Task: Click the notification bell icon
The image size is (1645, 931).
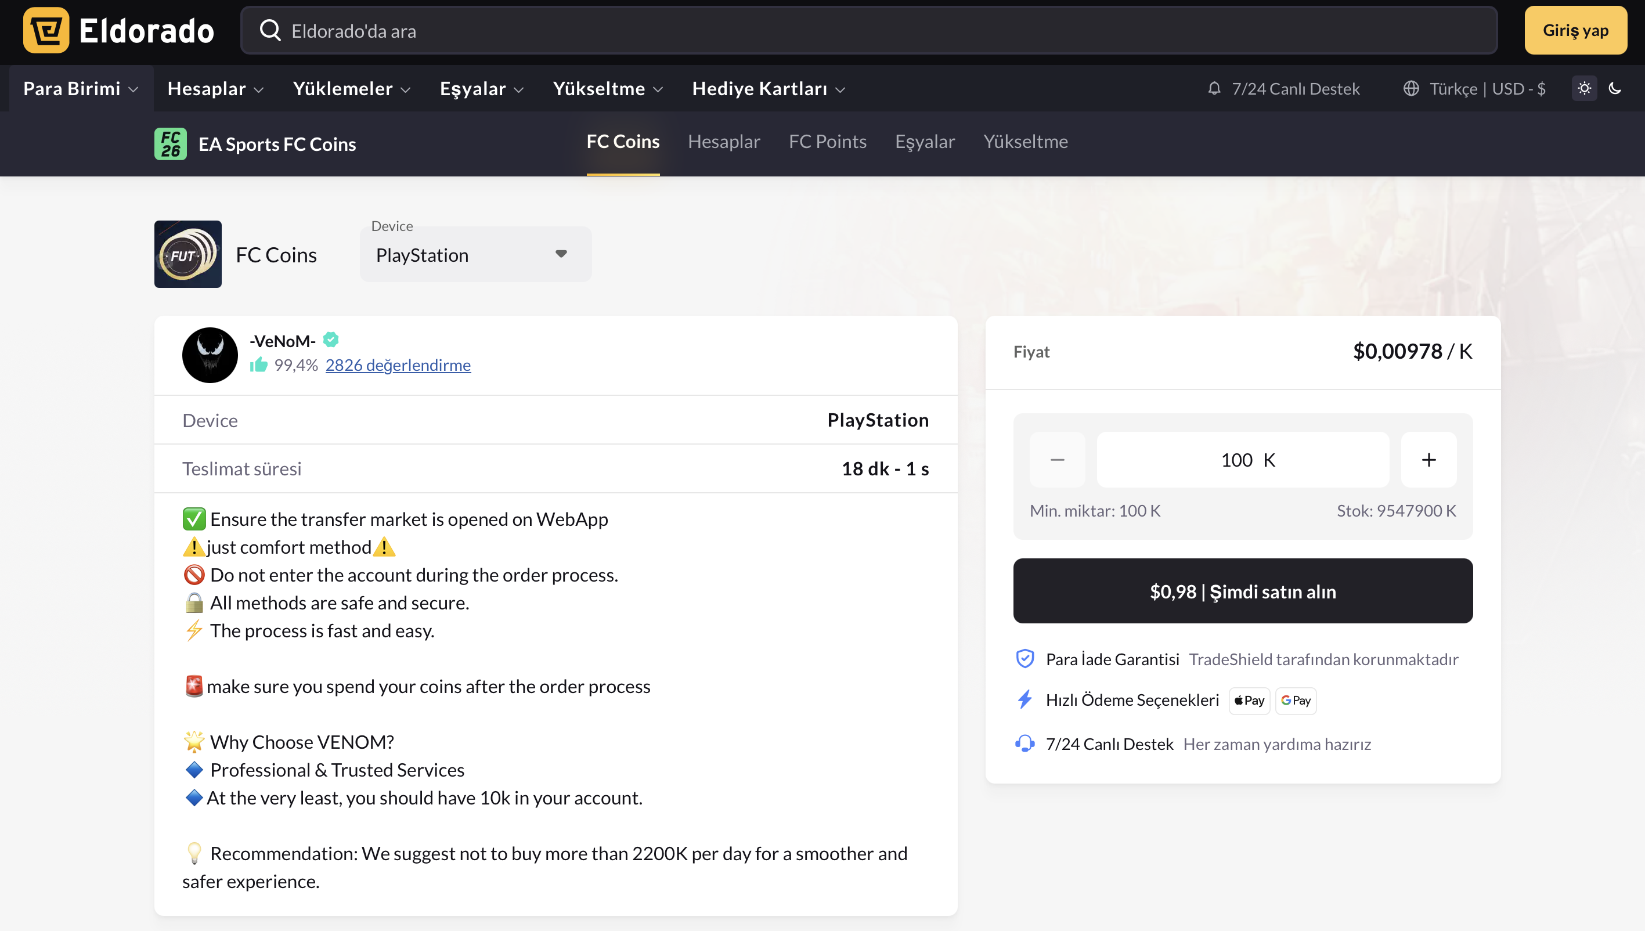Action: (x=1214, y=88)
